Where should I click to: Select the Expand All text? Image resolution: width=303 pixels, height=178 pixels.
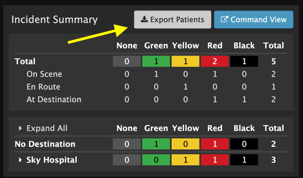(x=47, y=128)
